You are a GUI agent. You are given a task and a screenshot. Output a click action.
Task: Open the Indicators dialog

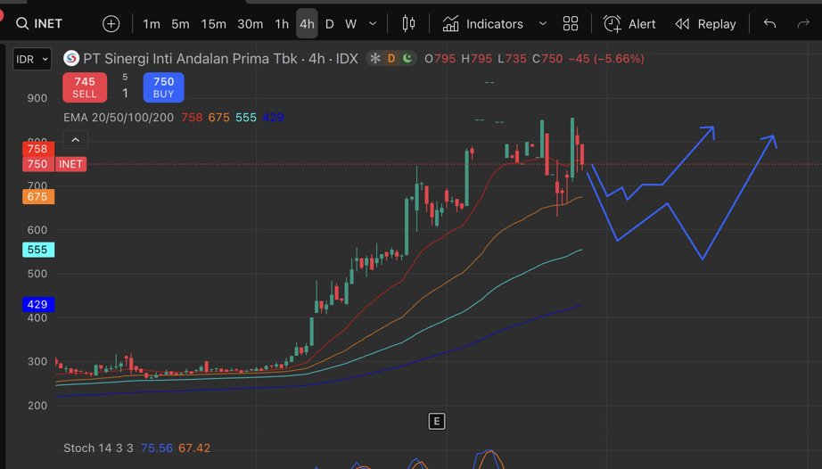tap(482, 24)
